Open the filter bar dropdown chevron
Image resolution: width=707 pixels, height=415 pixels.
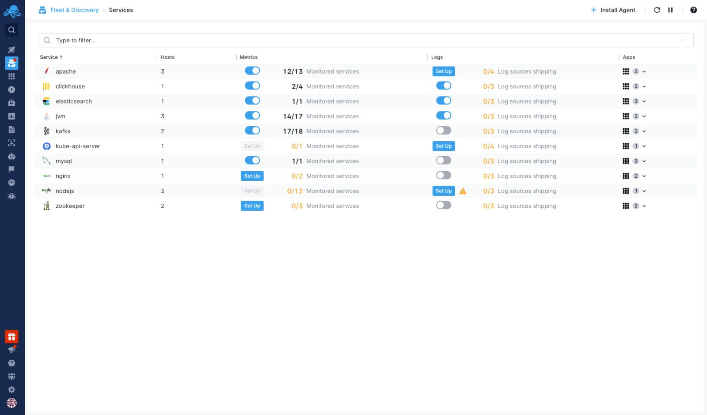pos(682,40)
